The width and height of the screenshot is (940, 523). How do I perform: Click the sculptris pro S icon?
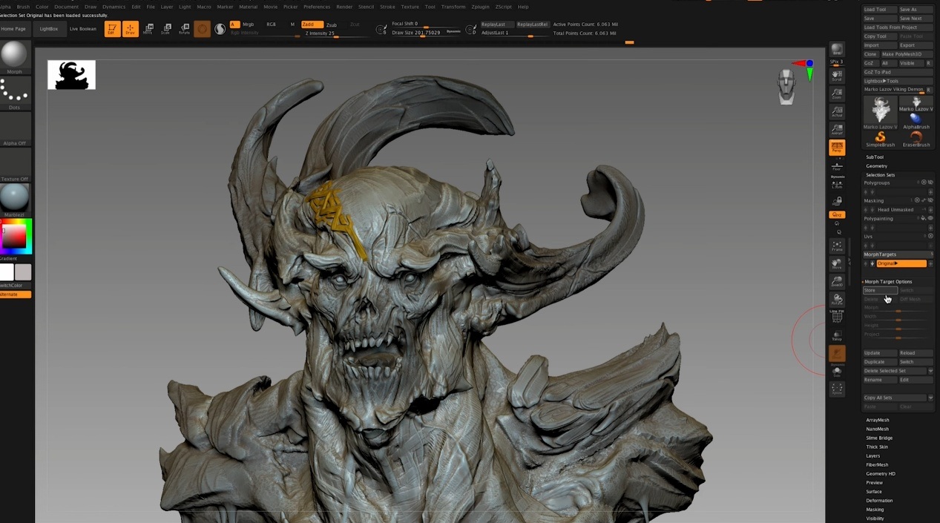[x=220, y=29]
